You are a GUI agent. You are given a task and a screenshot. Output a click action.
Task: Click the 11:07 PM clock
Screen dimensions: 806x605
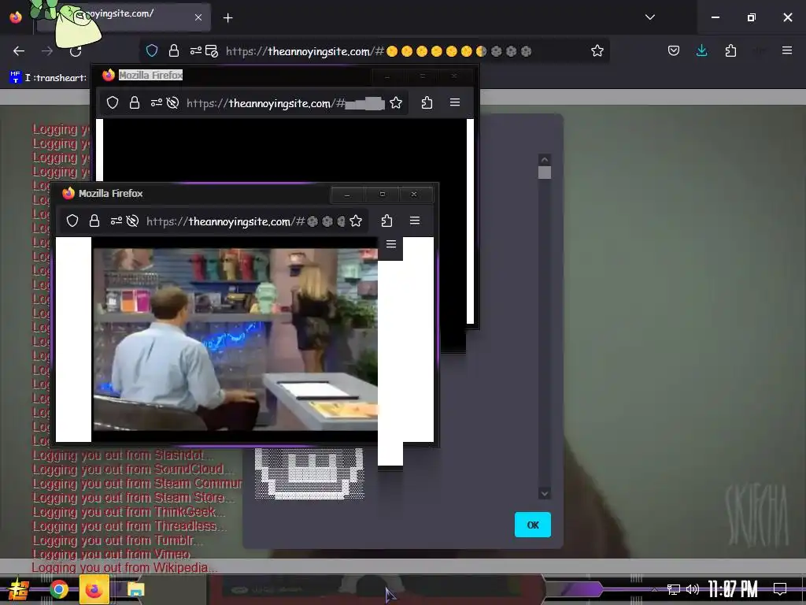coord(733,589)
